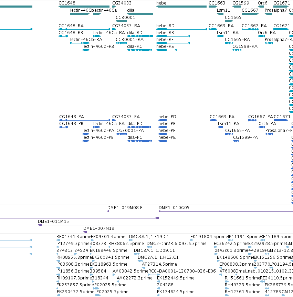Select the long hebe gene bar
This screenshot has width=293, height=297.
pos(181,7)
